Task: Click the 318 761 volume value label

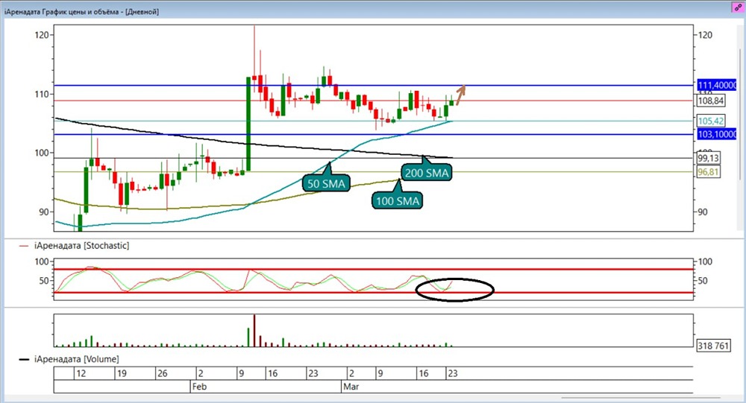Action: (x=713, y=346)
